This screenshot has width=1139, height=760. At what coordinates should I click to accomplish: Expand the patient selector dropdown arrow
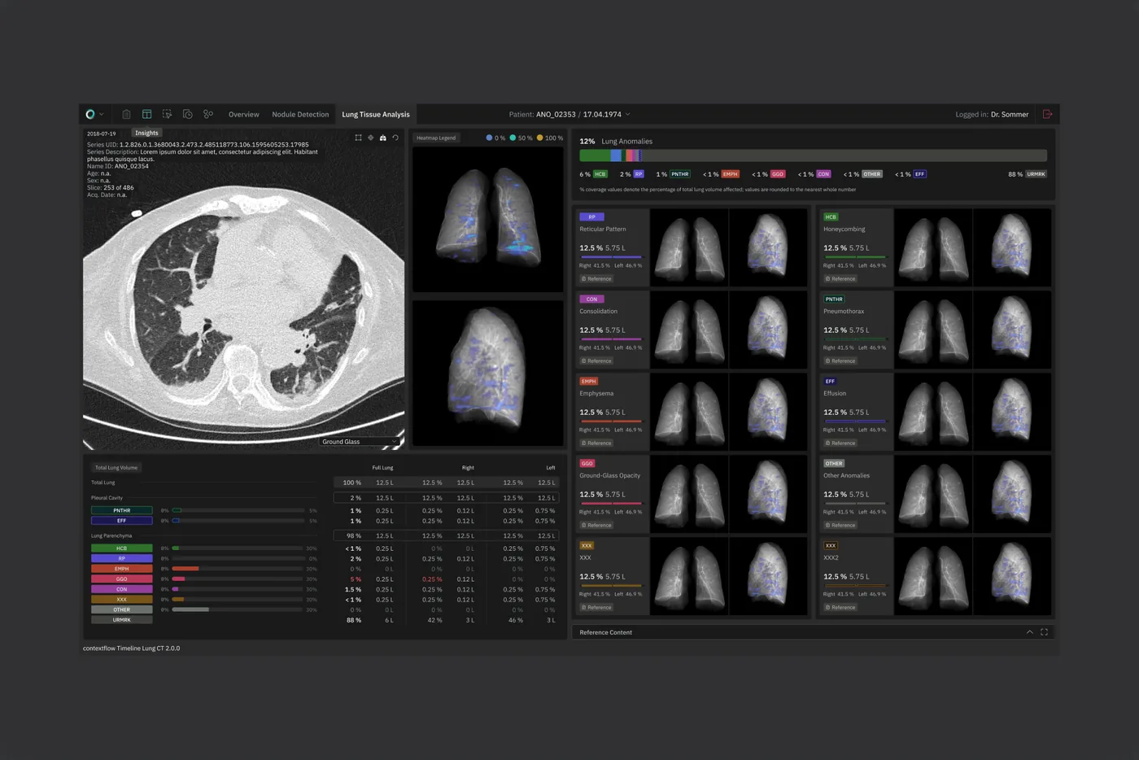628,115
